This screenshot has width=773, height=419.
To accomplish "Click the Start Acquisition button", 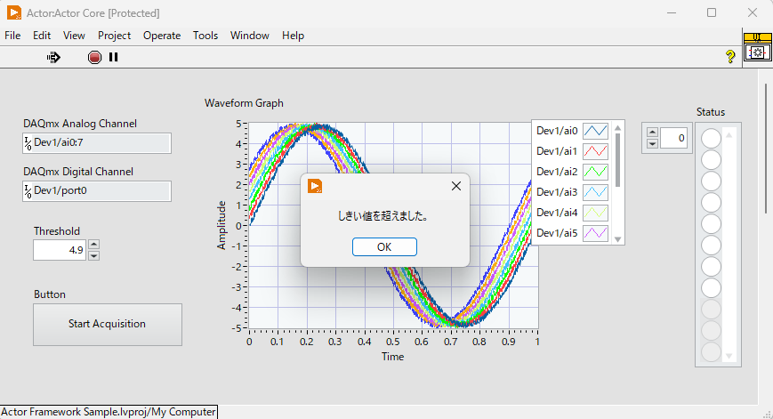I will 108,325.
